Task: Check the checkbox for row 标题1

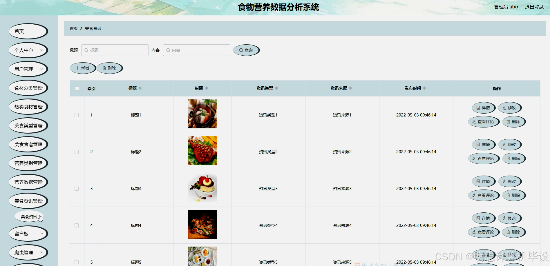Action: (77, 115)
